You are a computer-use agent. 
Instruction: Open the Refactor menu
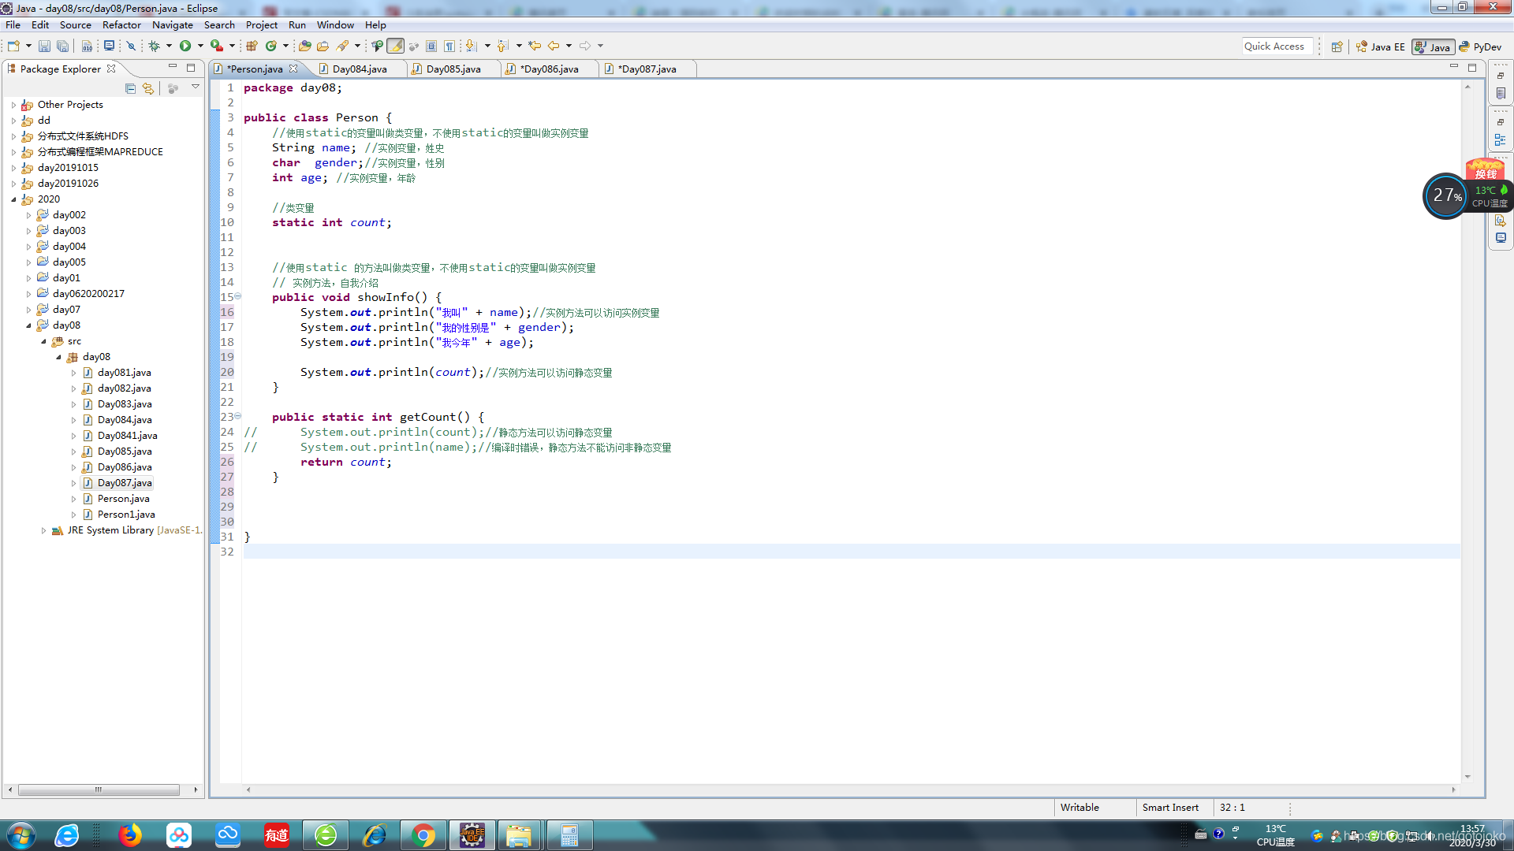click(121, 24)
